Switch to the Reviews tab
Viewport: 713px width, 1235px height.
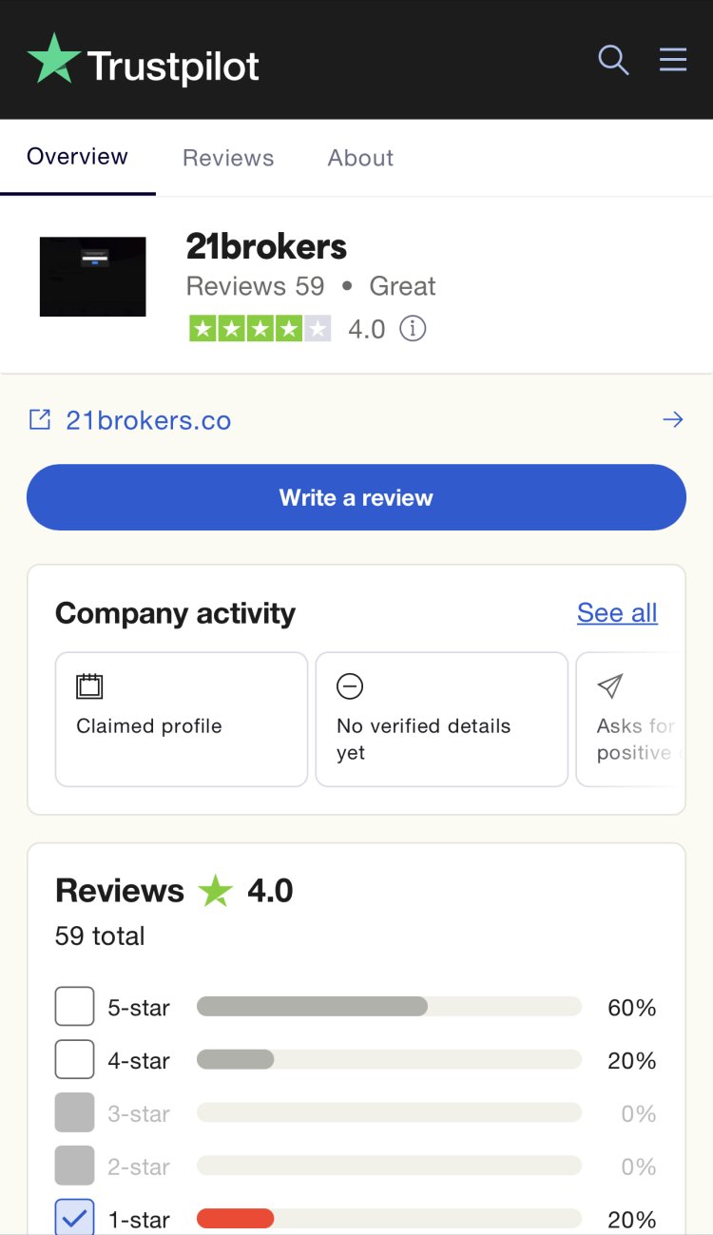point(228,158)
